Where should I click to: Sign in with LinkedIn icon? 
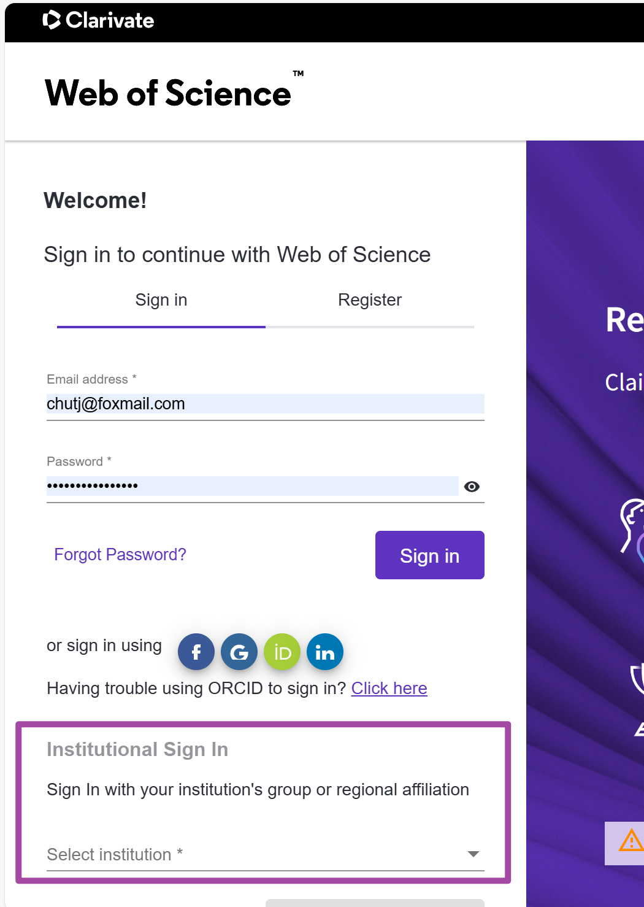point(325,652)
